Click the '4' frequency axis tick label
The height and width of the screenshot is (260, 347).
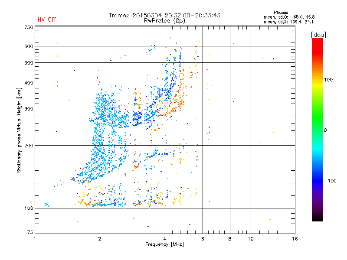(x=165, y=239)
